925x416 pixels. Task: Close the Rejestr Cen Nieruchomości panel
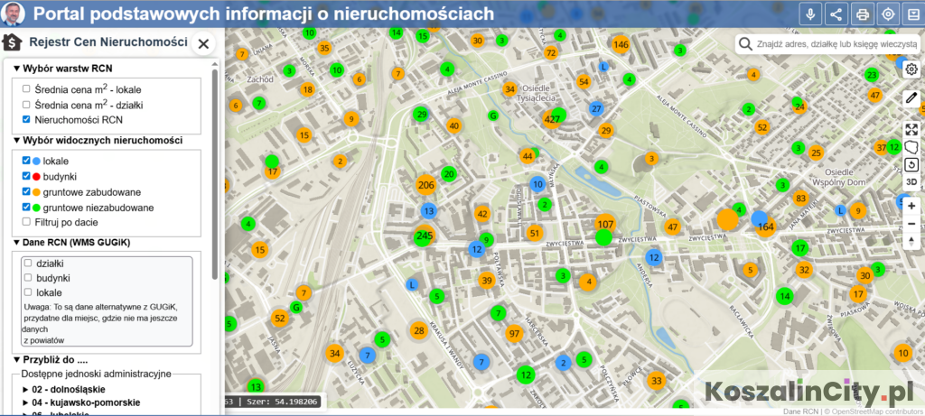tap(203, 42)
